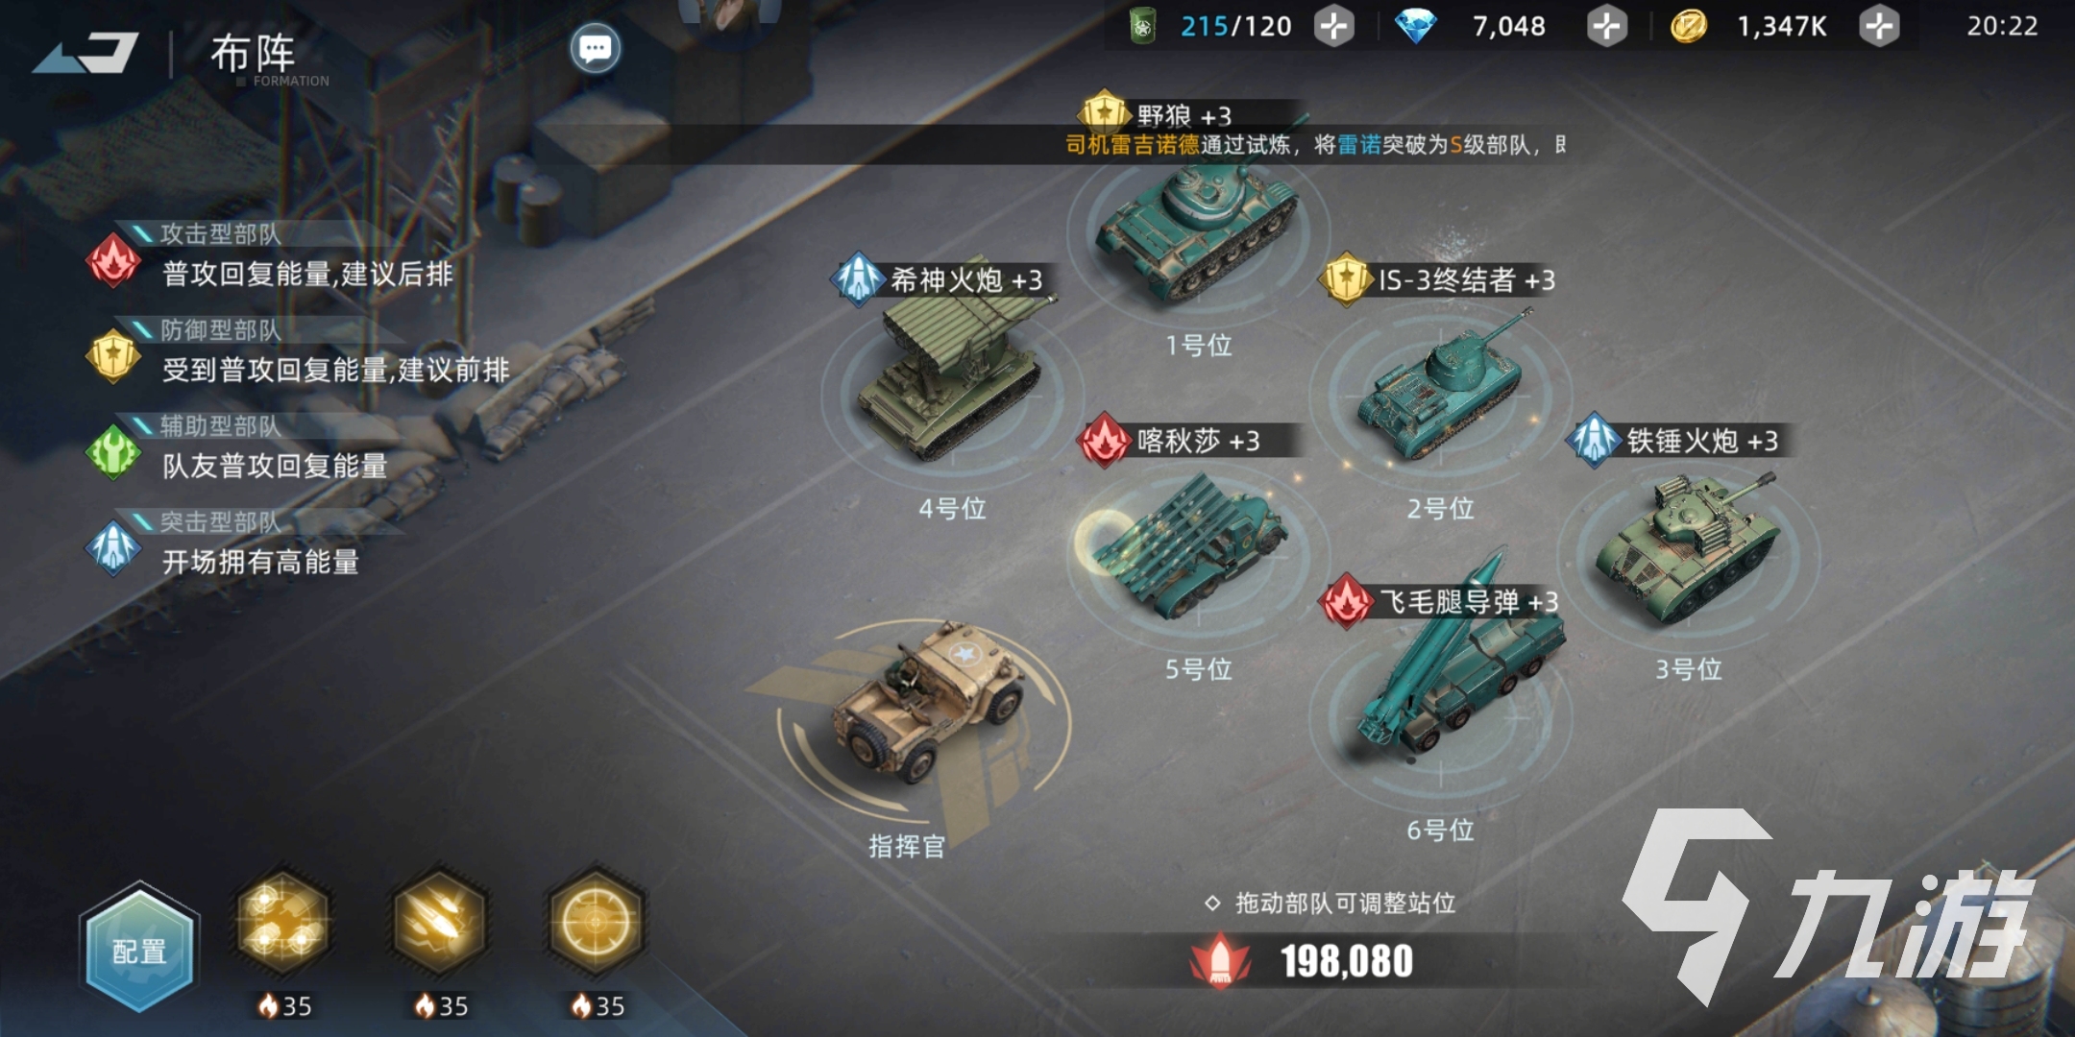Screen dimensions: 2075x1037
Task: Click the red 攻击型部队 attack type icon
Action: [113, 260]
